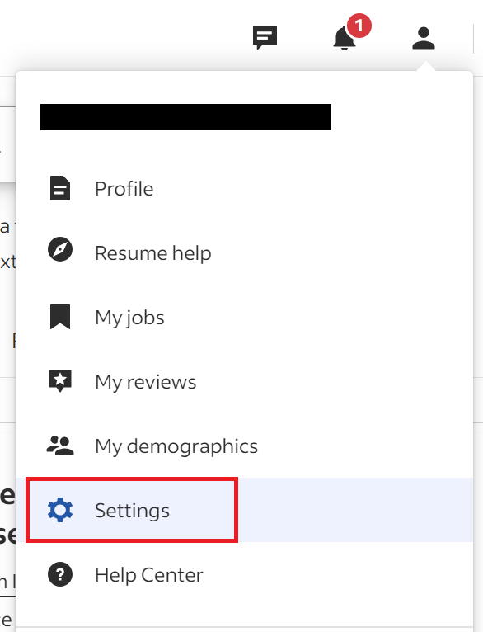Click the Resume help compass icon
Screen dimensions: 483x632
click(x=60, y=249)
